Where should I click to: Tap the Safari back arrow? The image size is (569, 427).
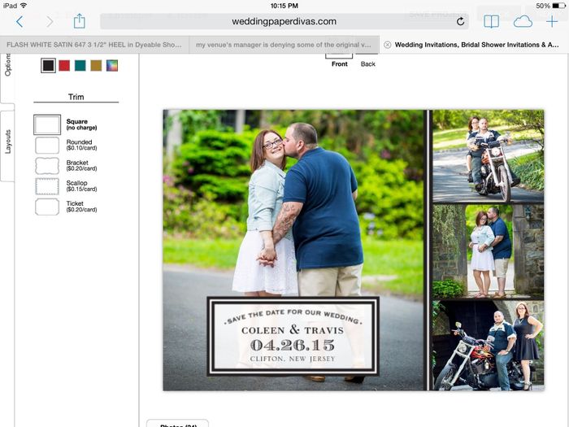(x=20, y=22)
